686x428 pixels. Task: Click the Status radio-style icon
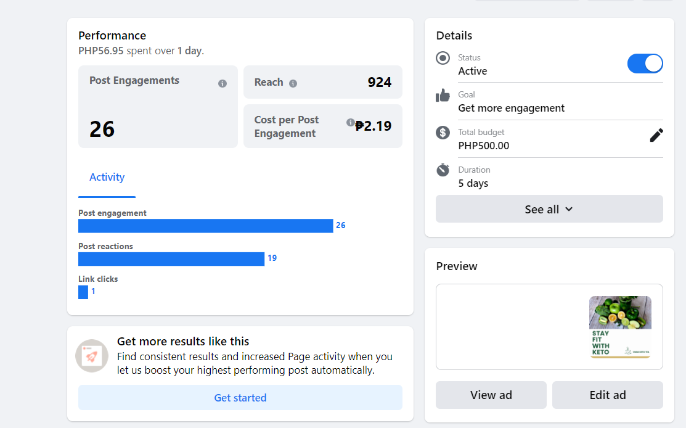(x=443, y=58)
